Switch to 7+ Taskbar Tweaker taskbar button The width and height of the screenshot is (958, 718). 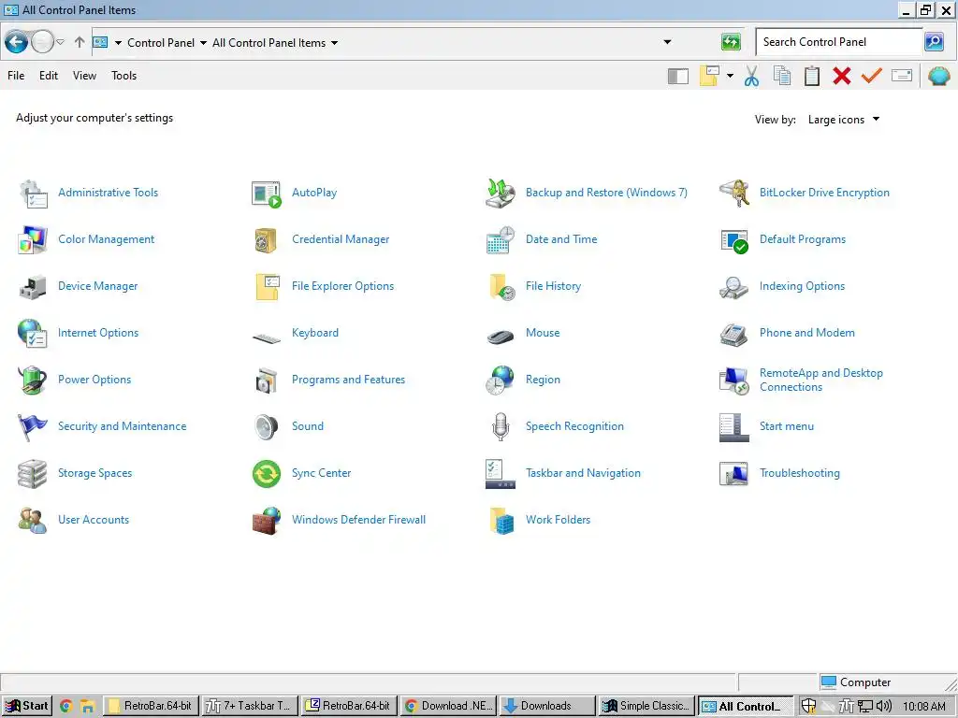tap(249, 707)
